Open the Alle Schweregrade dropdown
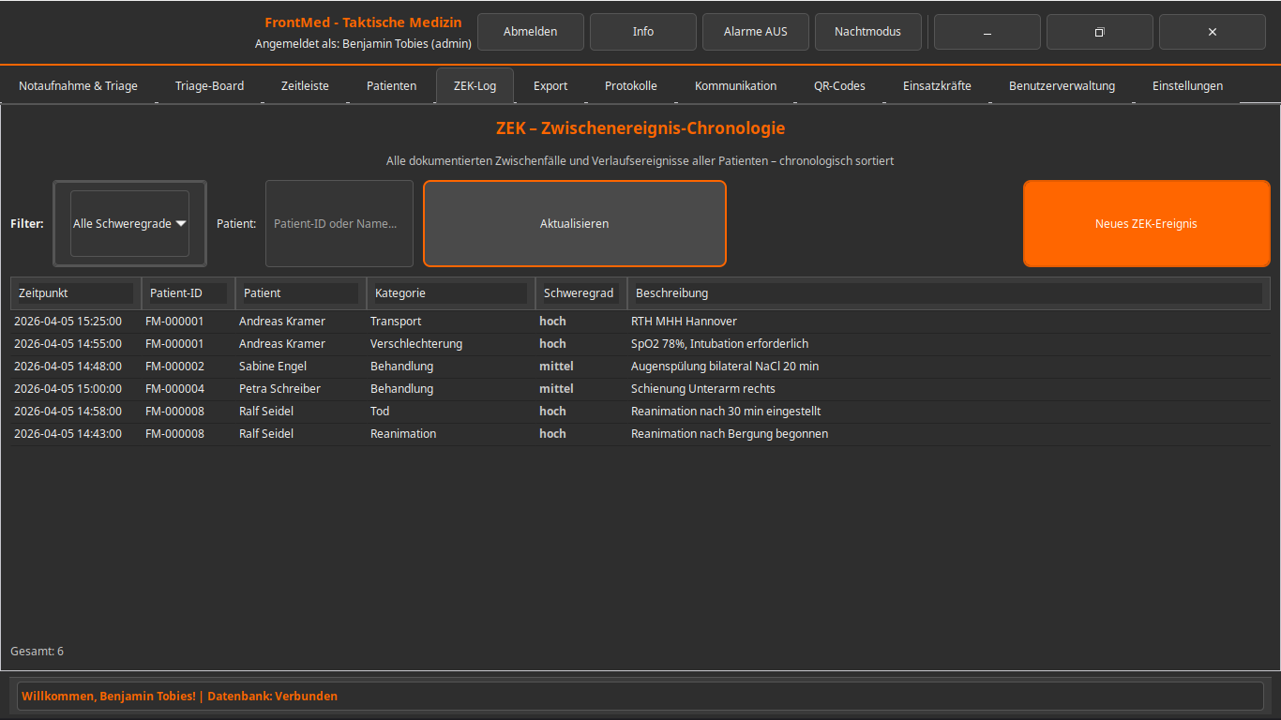 (x=129, y=224)
